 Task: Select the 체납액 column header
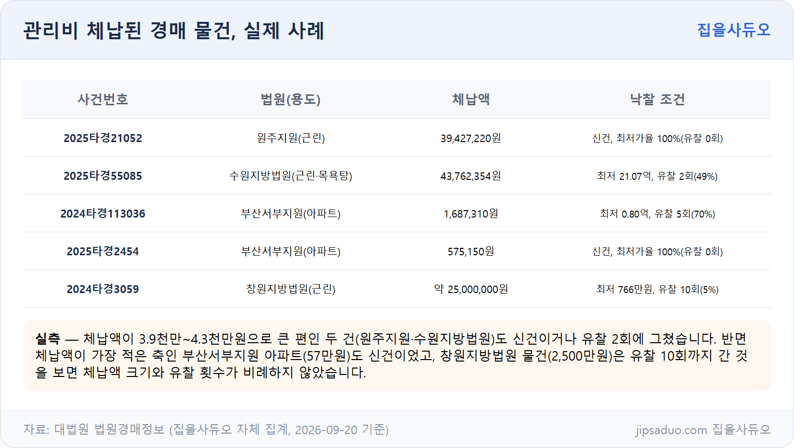[471, 99]
